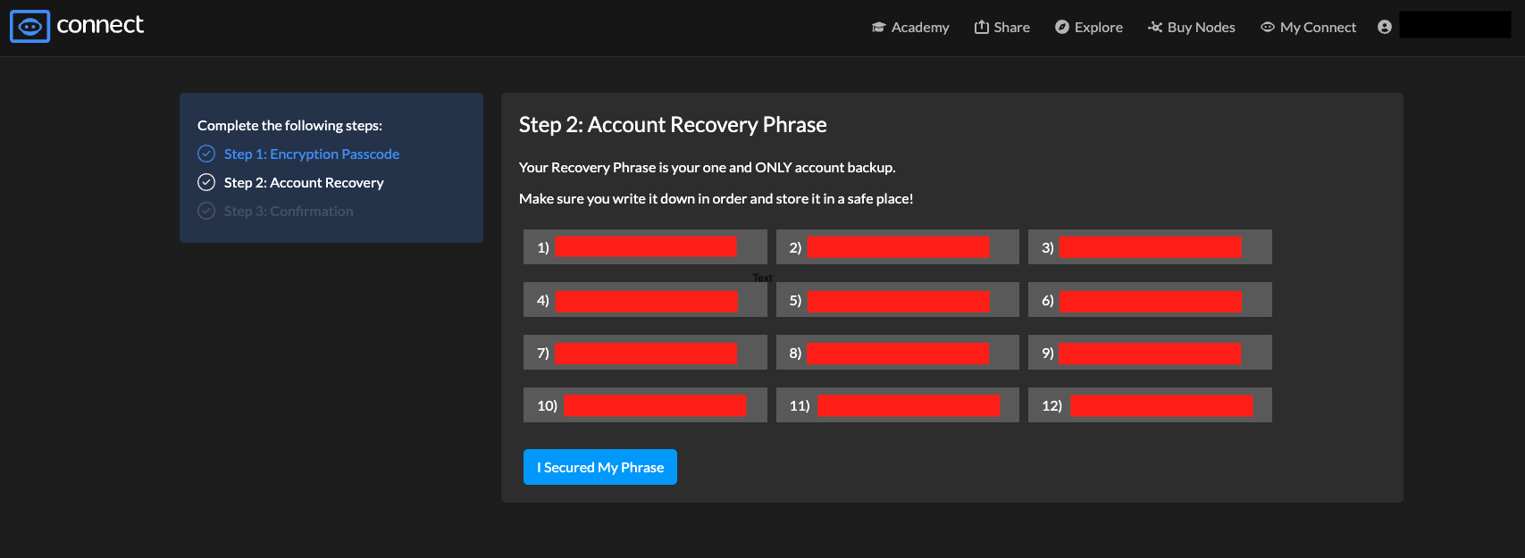Open My Connect in navigation

[x=1308, y=27]
